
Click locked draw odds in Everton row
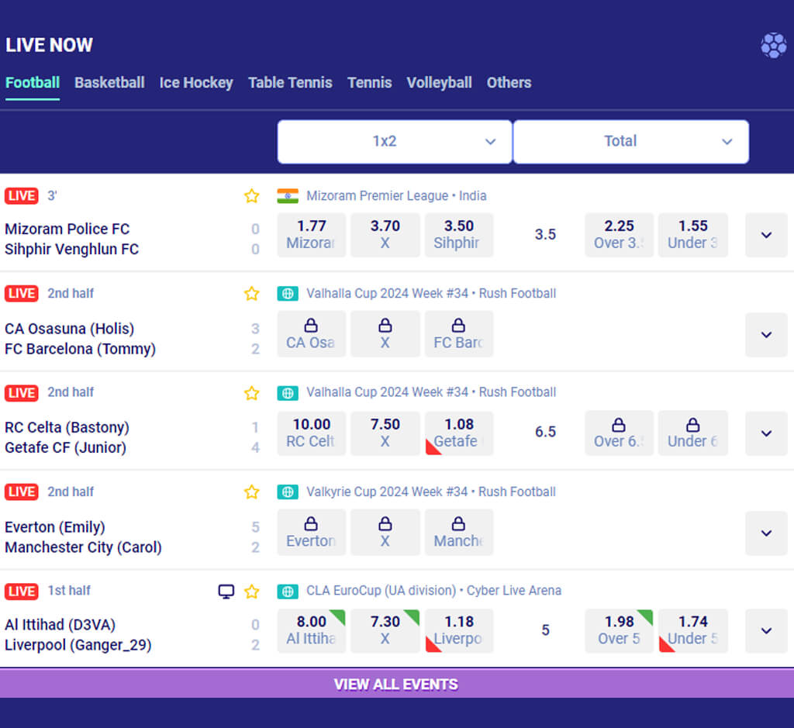385,533
